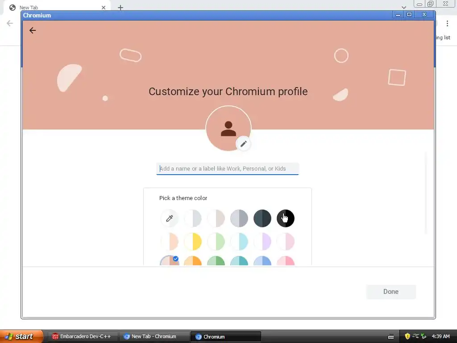Open the Windows start menu

[x=21, y=336]
